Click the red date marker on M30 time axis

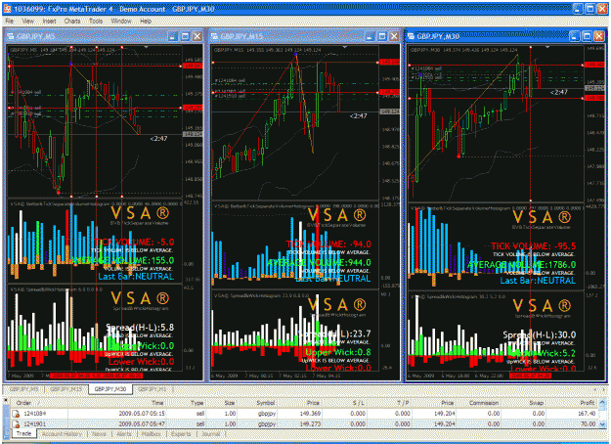point(530,376)
